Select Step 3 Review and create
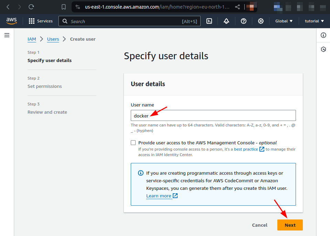 [x=47, y=112]
